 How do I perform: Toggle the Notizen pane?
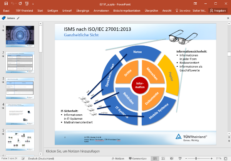(117, 158)
